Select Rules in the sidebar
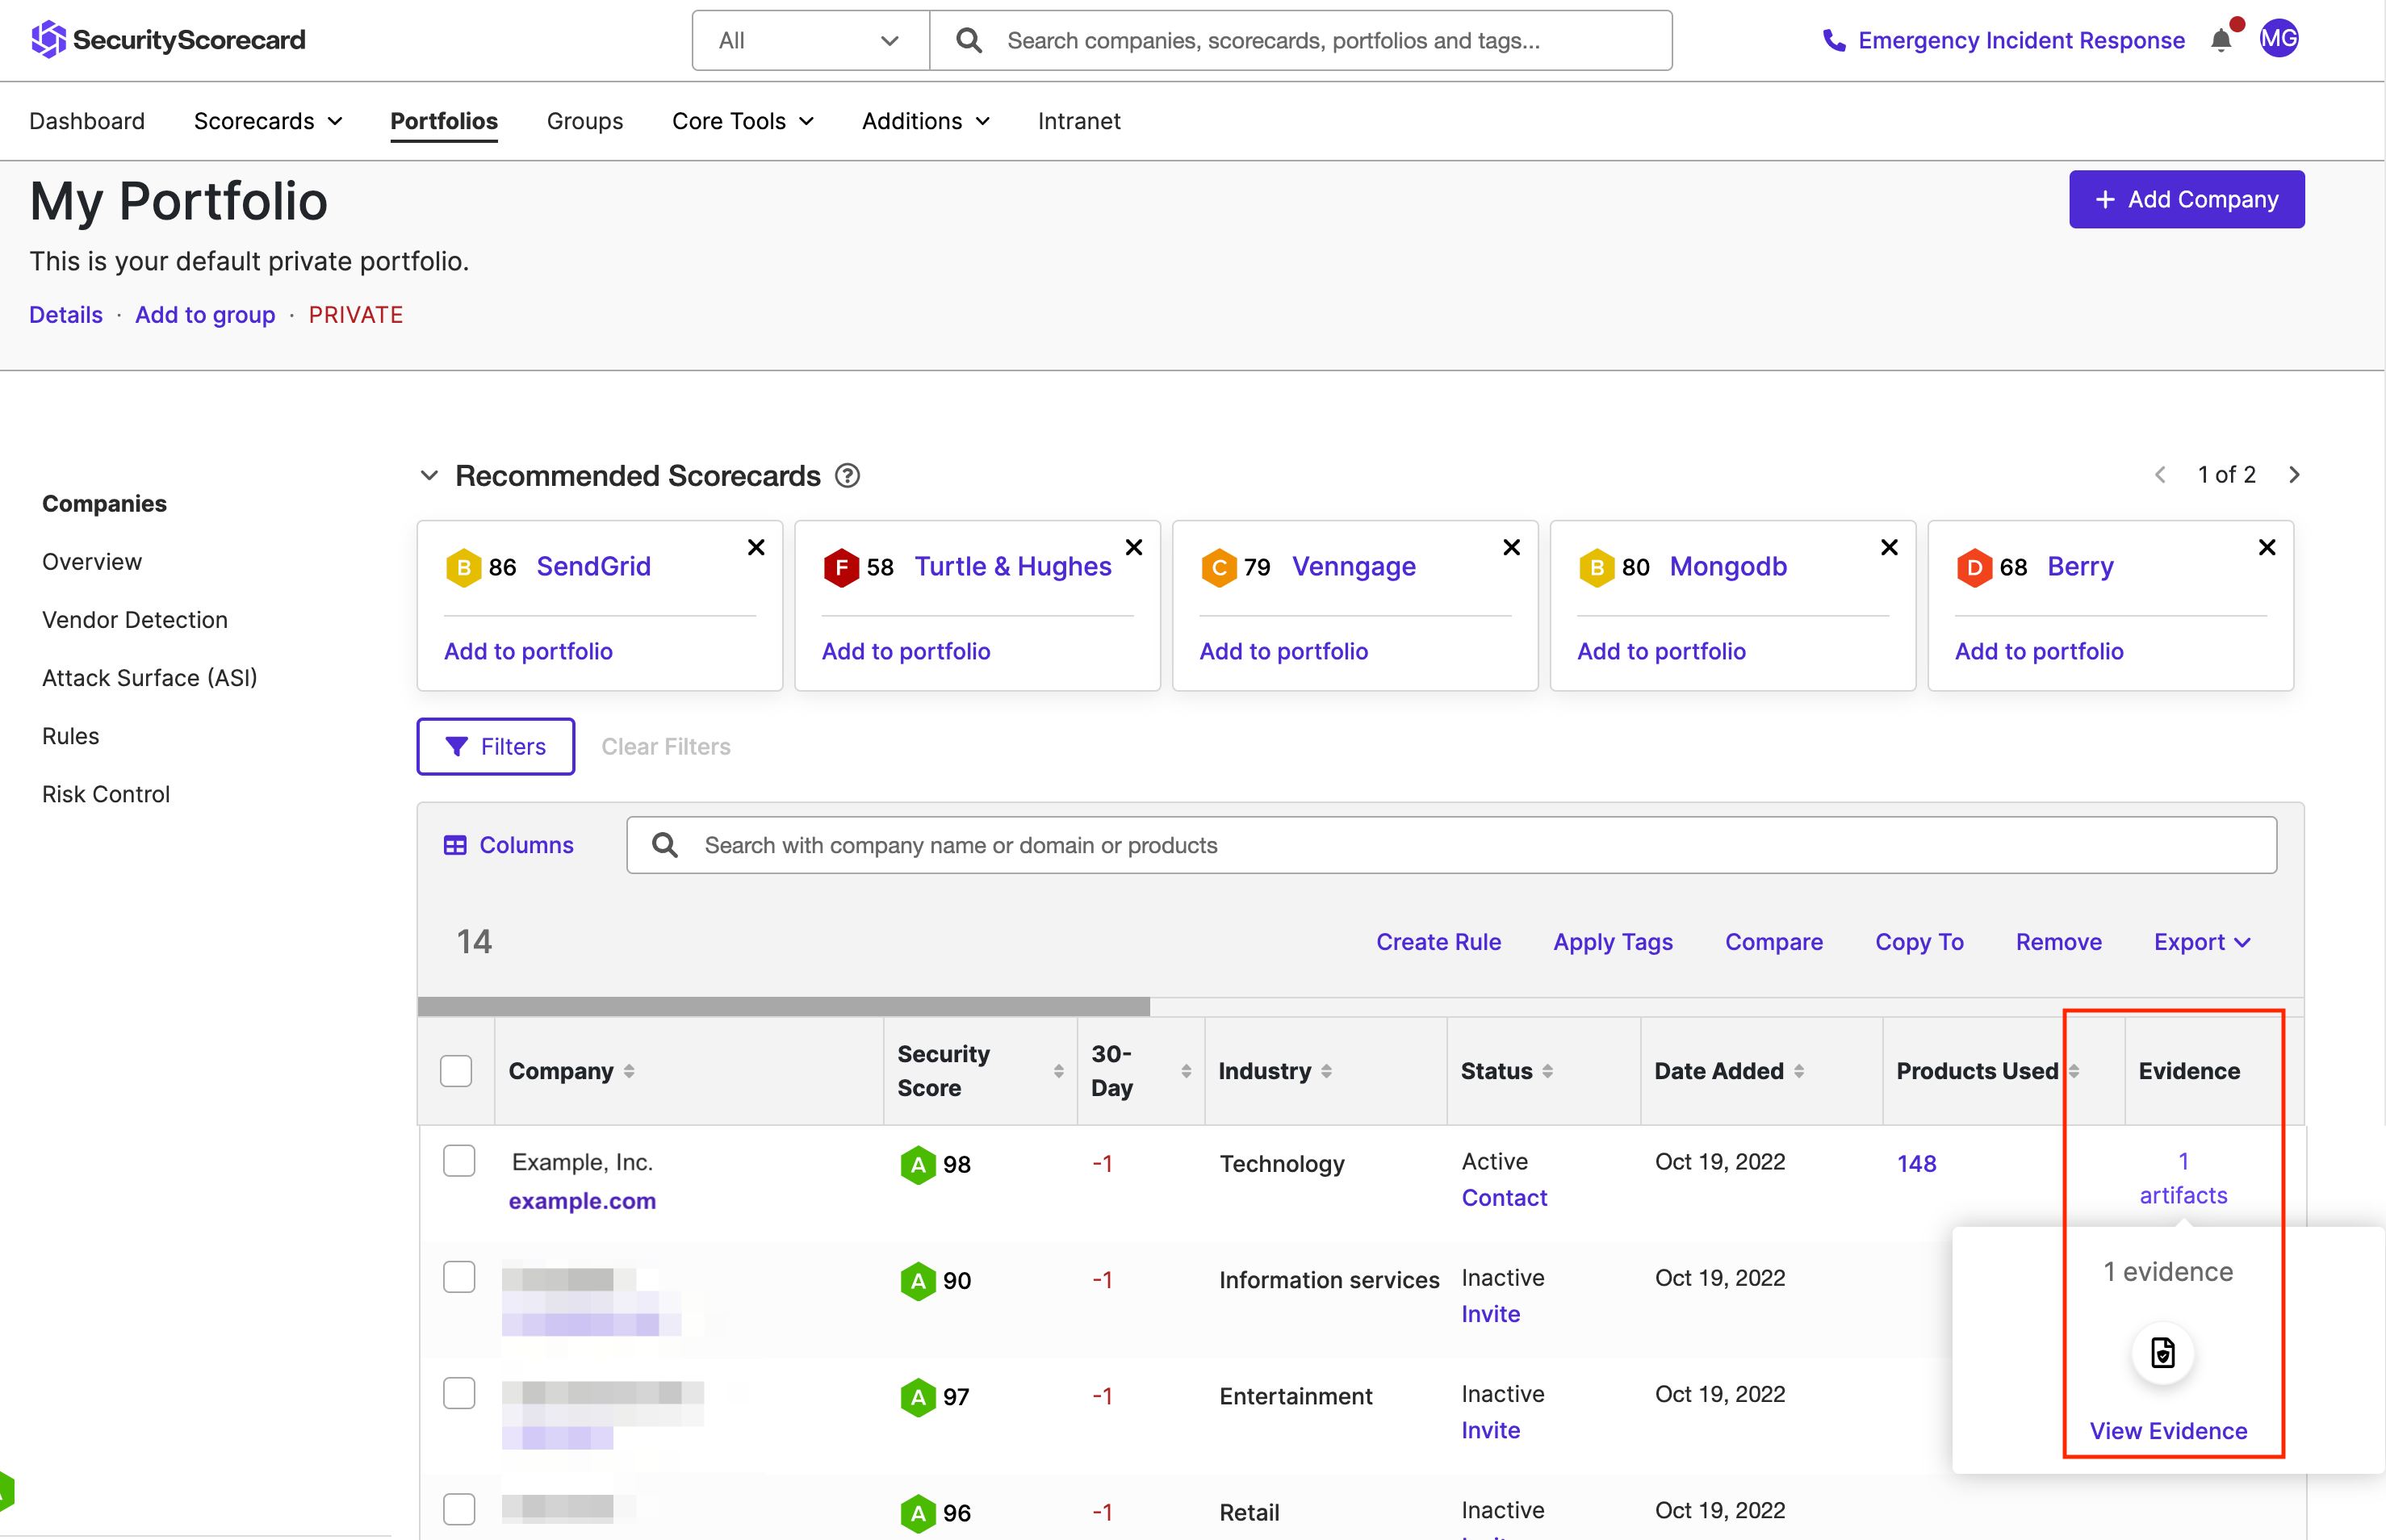The width and height of the screenshot is (2386, 1540). click(x=71, y=736)
